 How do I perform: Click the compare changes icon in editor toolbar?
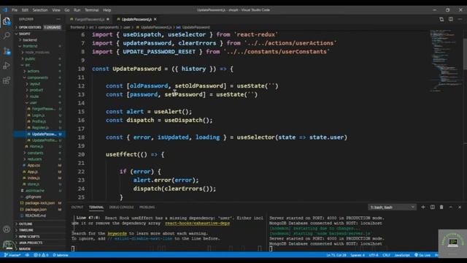[441, 20]
